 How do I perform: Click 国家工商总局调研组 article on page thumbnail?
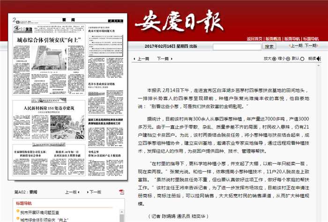click(x=105, y=131)
